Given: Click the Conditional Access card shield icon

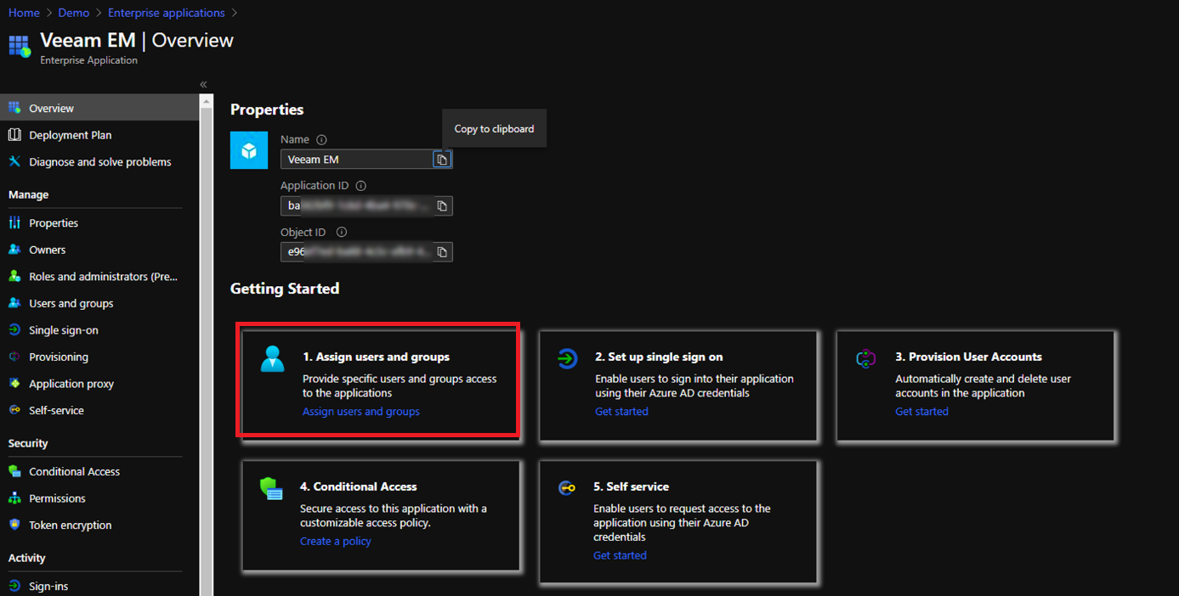Looking at the screenshot, I should (x=271, y=489).
